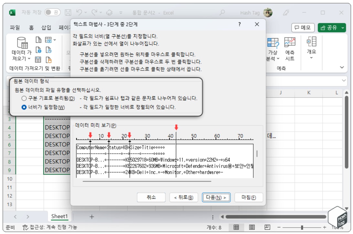This screenshot has height=234, width=353.
Task: Toggle the AutoSave (자동 저장) switch
Action: point(52,12)
